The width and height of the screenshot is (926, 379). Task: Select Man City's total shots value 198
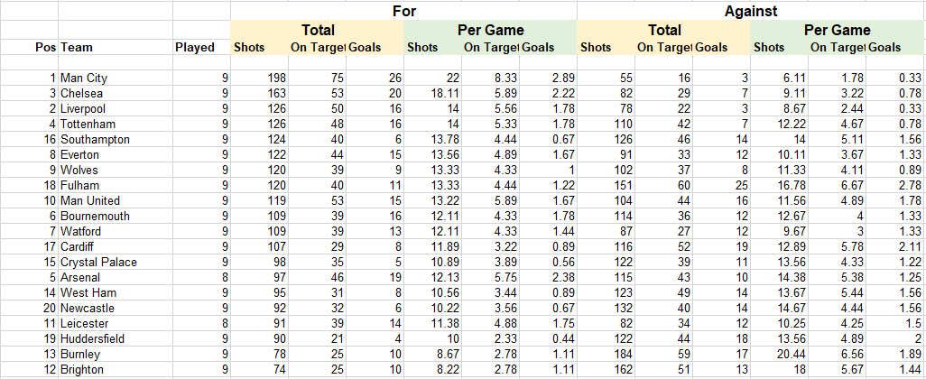259,78
